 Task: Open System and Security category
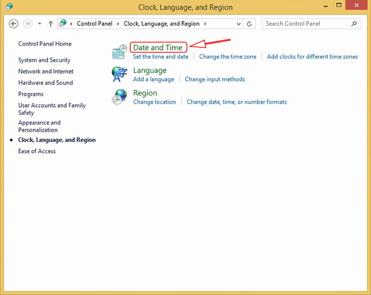[x=44, y=60]
